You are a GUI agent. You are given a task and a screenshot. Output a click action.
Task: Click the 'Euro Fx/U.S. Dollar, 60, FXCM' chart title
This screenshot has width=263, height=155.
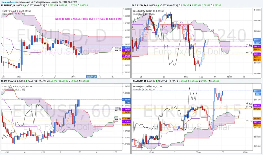point(17,87)
